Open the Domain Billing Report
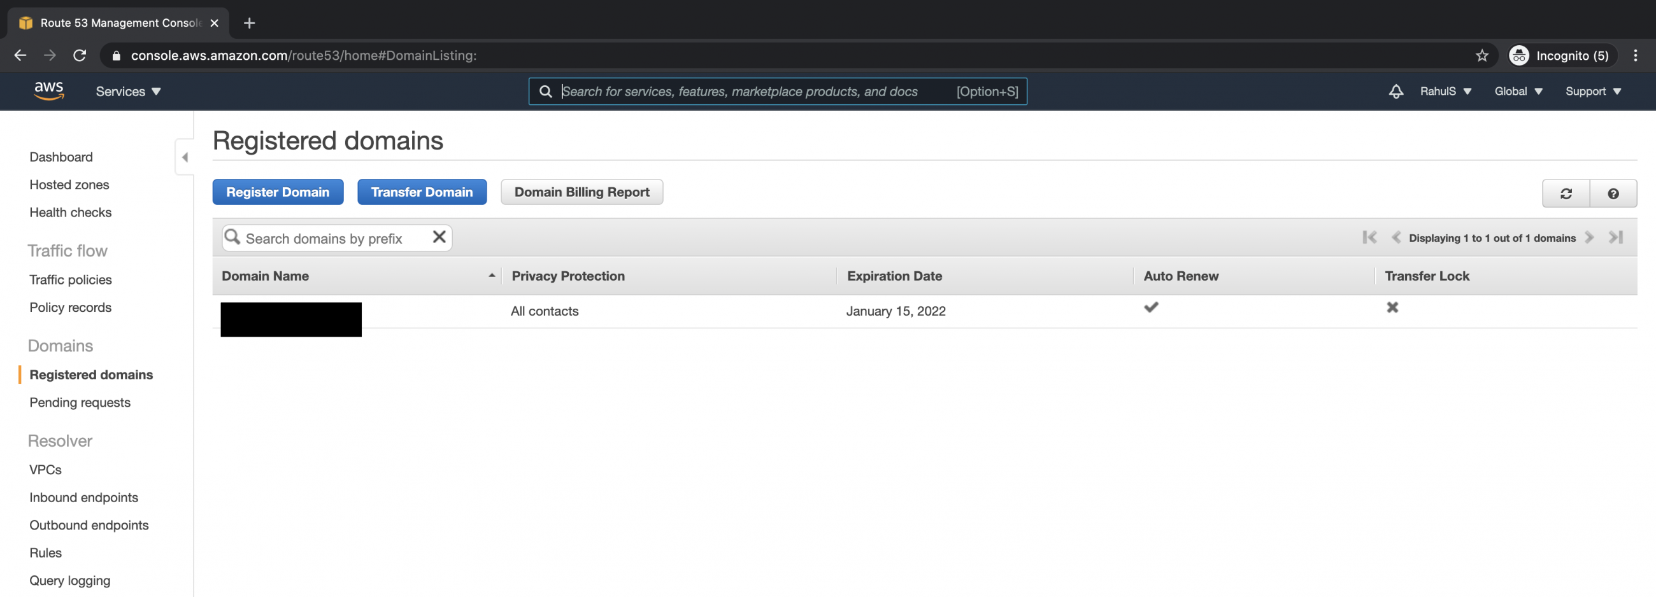 coord(582,192)
